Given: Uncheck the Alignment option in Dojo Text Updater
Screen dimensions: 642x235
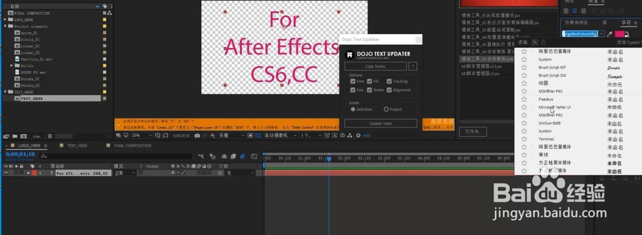Looking at the screenshot, I should pos(389,90).
